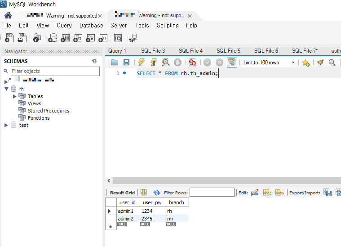Reconnect to DBMS toolbar icon
The width and height of the screenshot is (341, 247).
tap(133, 38)
